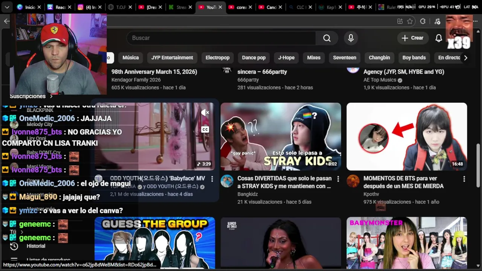Open the BTS red arrow thumbnail
The image size is (482, 271).
tap(407, 137)
